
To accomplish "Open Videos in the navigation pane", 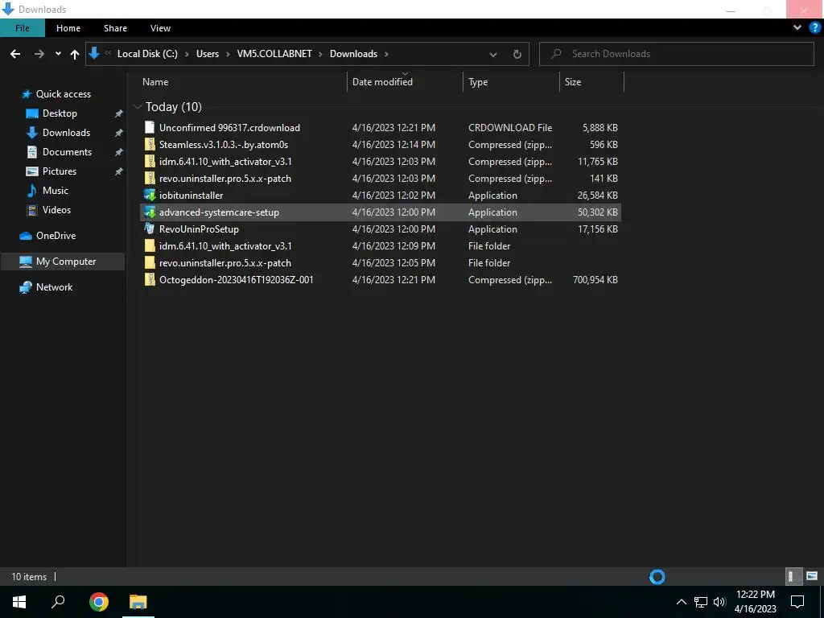I will [x=56, y=210].
